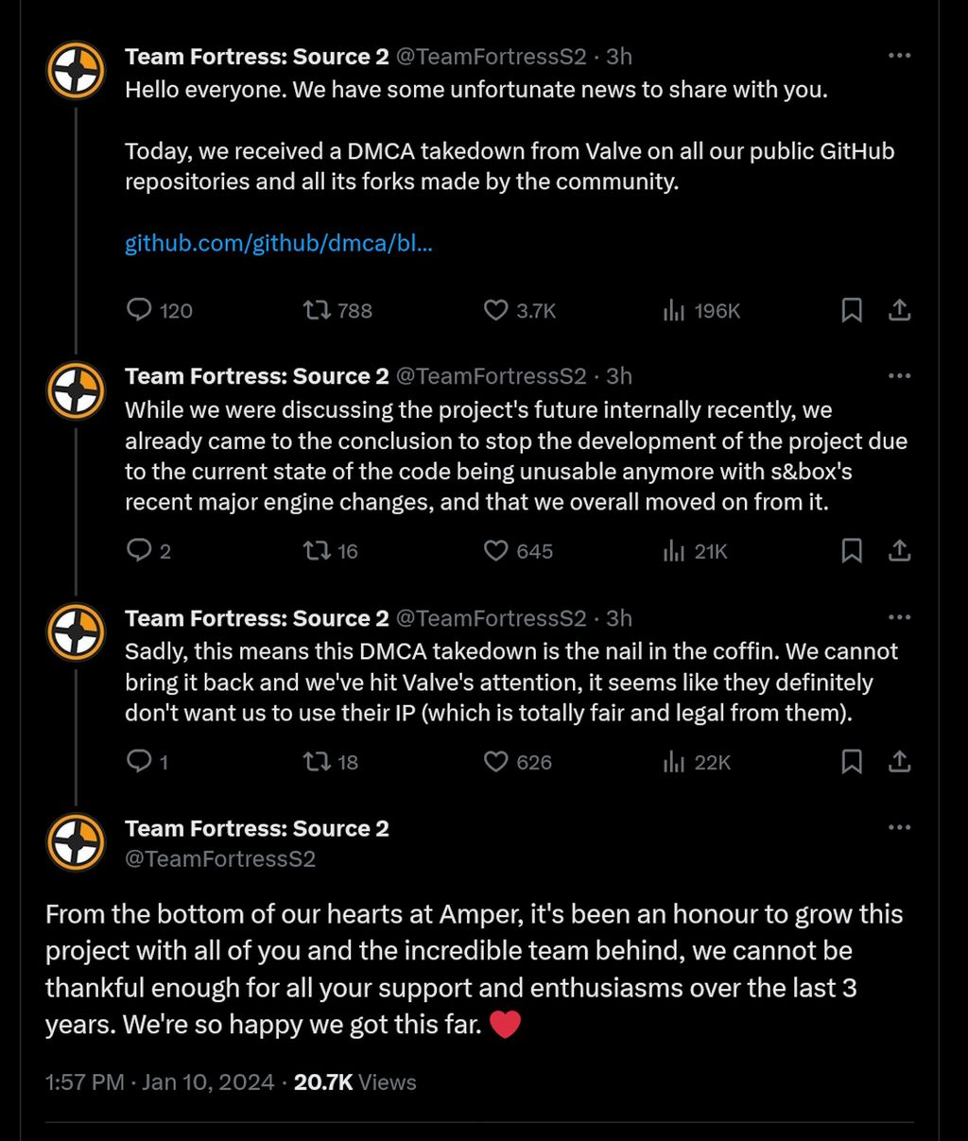
Task: Like the 'nail in the coffin' tweet
Action: click(x=495, y=761)
